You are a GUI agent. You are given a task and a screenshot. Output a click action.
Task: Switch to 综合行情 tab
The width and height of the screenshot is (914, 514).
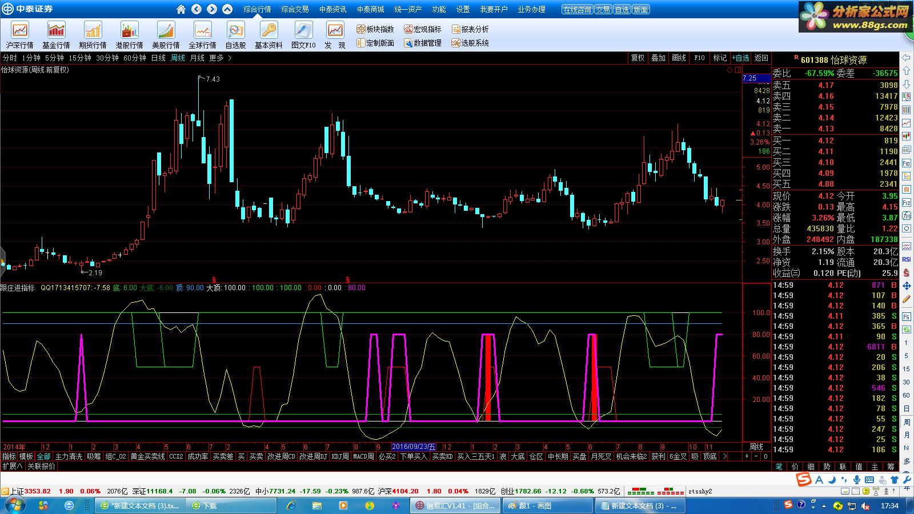(257, 9)
